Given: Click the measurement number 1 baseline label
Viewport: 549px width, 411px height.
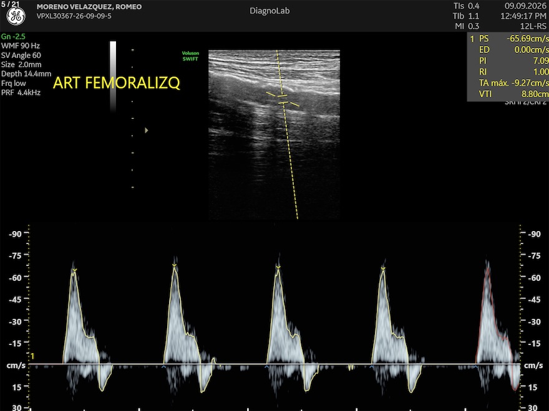Looking at the screenshot, I should pyautogui.click(x=32, y=356).
